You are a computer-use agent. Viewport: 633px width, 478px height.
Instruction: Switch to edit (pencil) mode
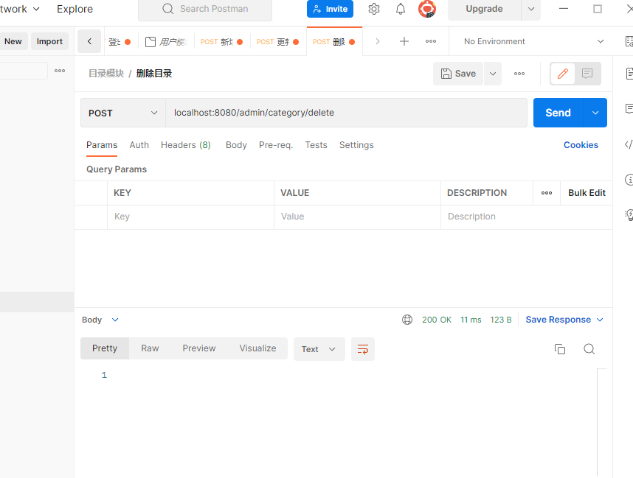point(563,74)
